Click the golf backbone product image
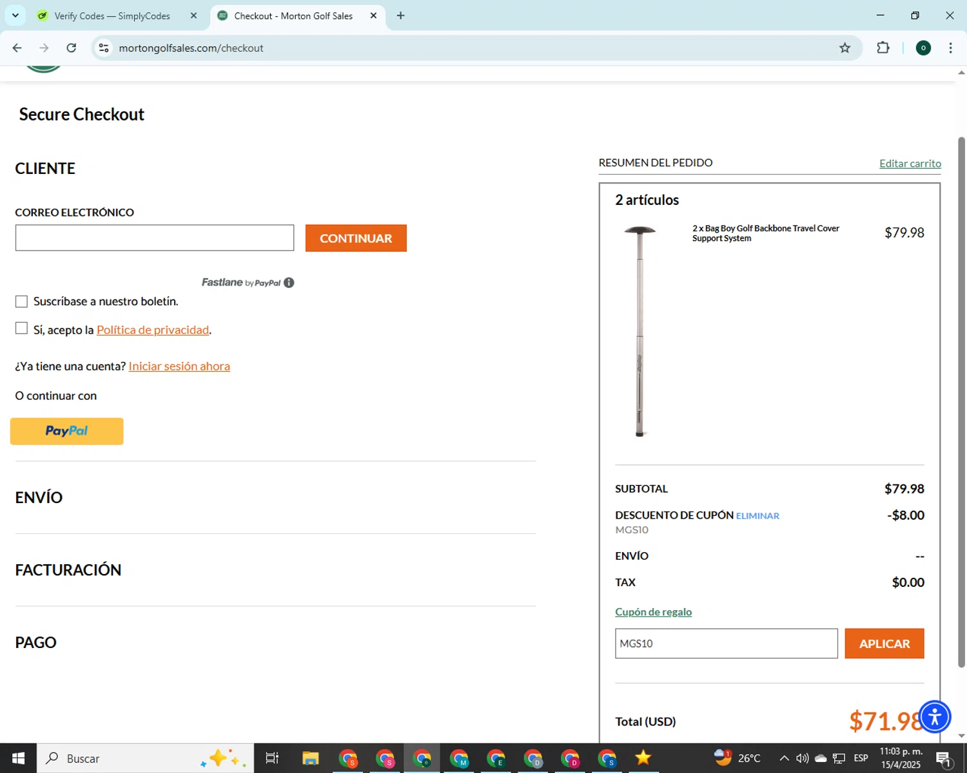The image size is (967, 773). [x=640, y=331]
